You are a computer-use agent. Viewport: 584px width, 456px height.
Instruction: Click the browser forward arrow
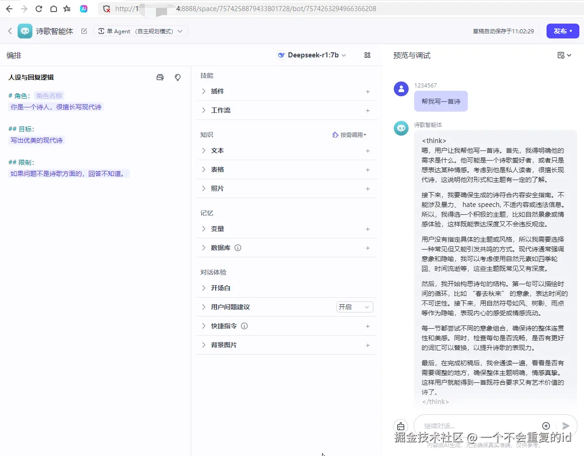[24, 9]
